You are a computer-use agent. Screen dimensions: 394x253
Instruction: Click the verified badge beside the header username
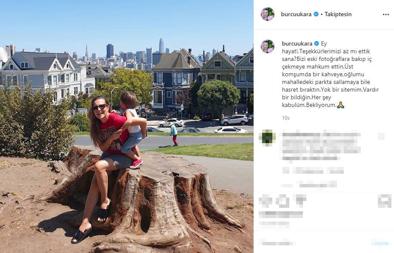316,14
